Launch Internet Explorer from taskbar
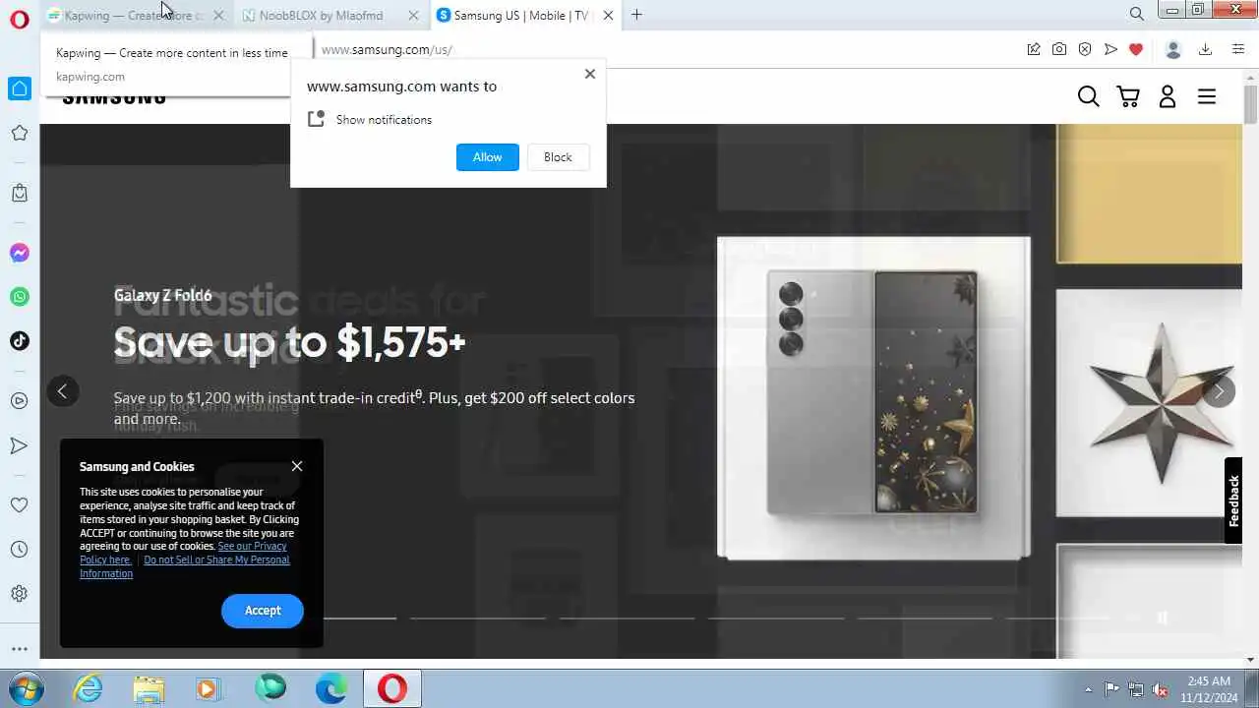Screen dimensions: 1259x708 point(89,688)
